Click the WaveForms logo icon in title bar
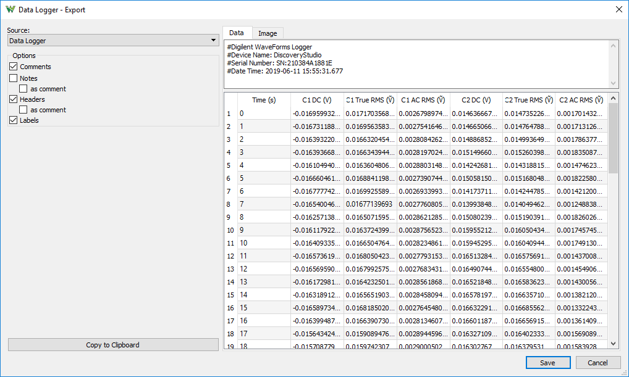629x377 pixels. pos(11,10)
